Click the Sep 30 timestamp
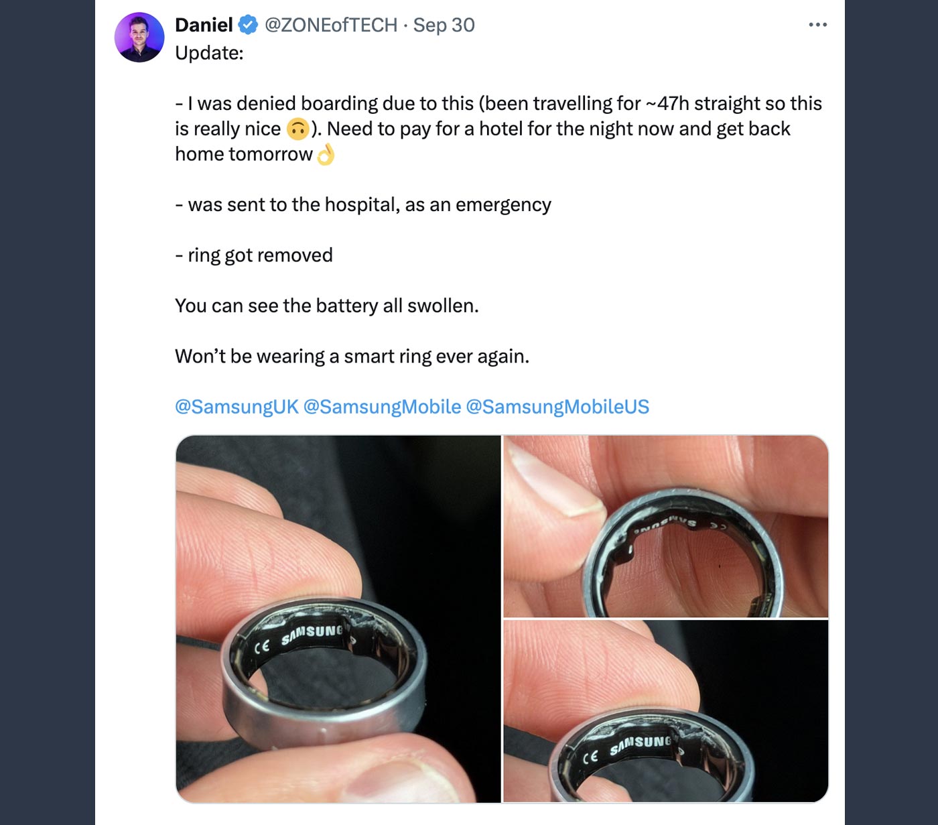This screenshot has height=825, width=938. (x=446, y=25)
